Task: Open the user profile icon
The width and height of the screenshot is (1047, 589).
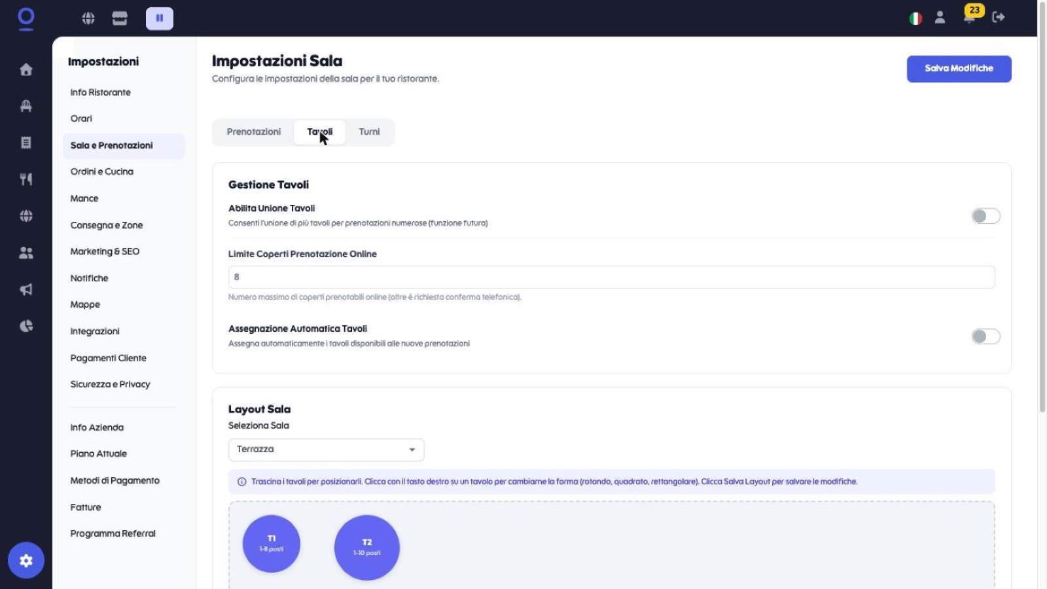Action: tap(940, 18)
